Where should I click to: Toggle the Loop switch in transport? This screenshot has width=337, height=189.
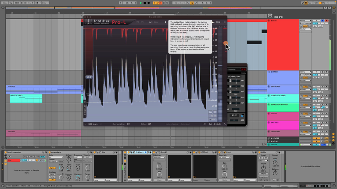tap(192, 3)
